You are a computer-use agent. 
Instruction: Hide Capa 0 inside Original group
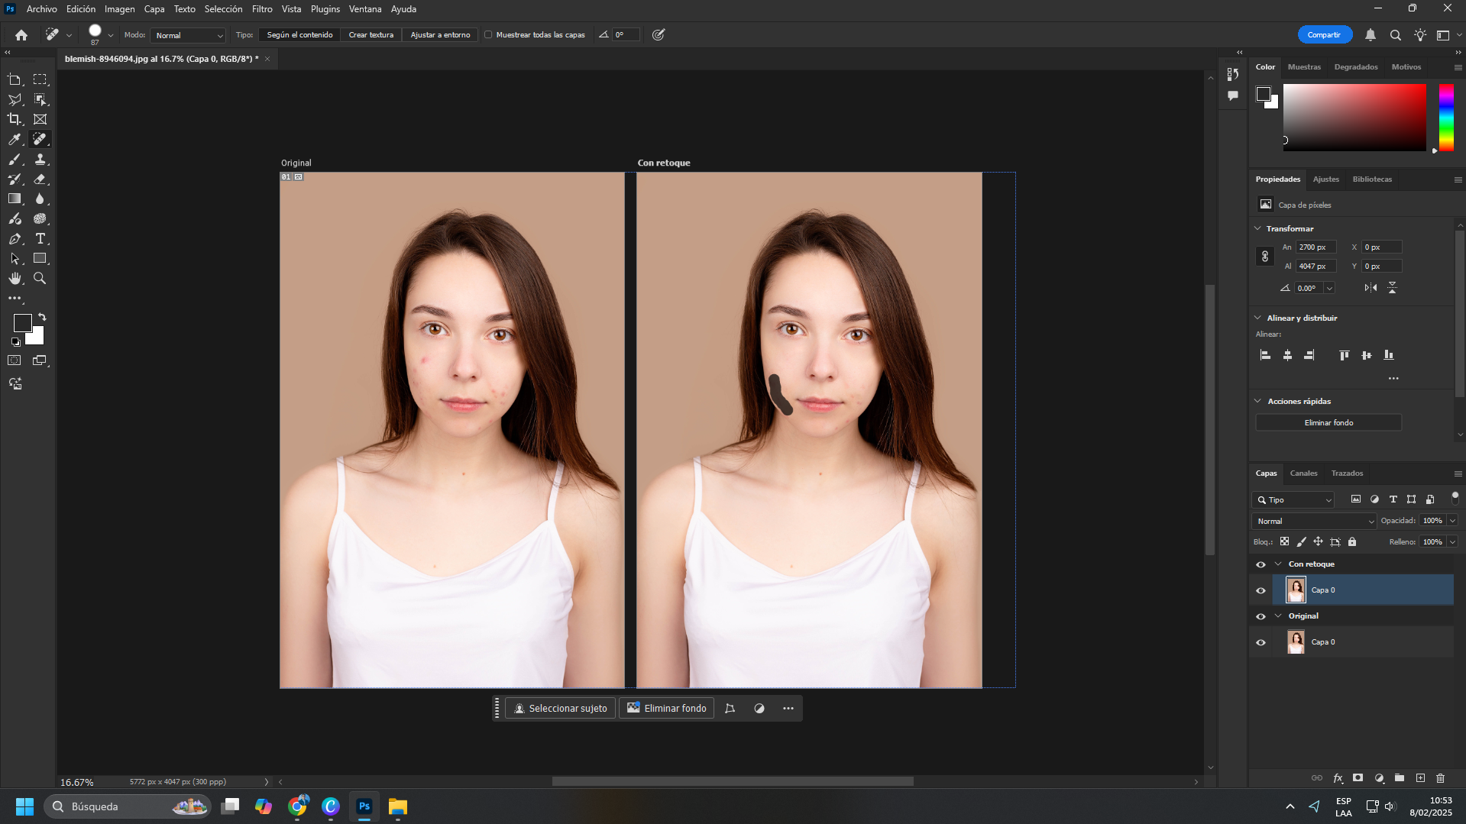[x=1261, y=642]
